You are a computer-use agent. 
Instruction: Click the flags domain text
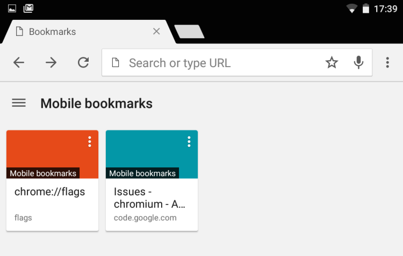pyautogui.click(x=23, y=218)
